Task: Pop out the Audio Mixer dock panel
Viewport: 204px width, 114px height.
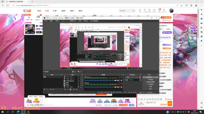Action: (x=123, y=75)
